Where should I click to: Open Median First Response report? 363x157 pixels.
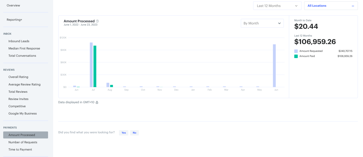(x=24, y=48)
